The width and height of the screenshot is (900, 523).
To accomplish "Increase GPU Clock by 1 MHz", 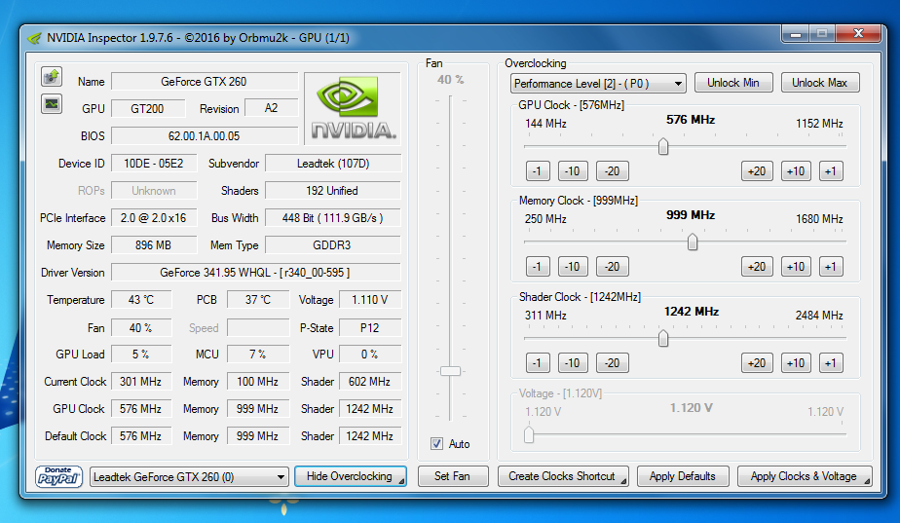I will 831,171.
